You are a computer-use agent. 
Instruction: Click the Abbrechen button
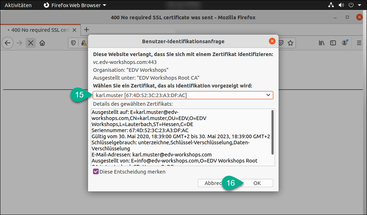213,183
